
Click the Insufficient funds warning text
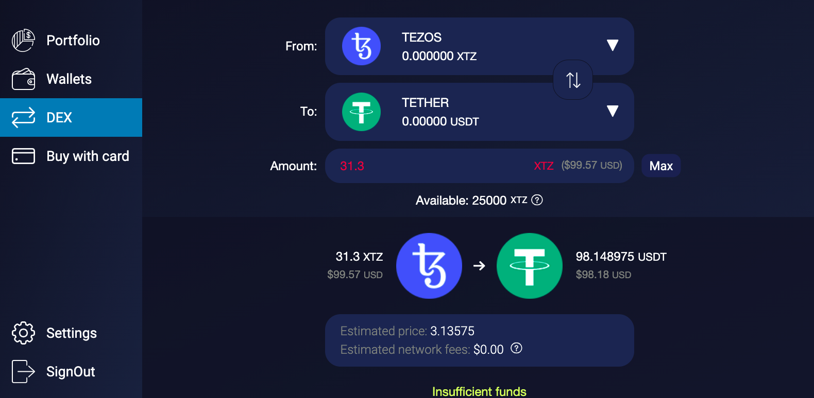(x=479, y=391)
